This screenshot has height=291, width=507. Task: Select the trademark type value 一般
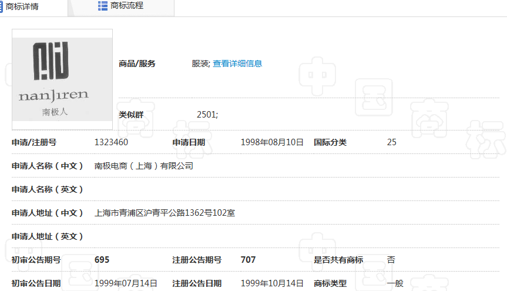(395, 283)
